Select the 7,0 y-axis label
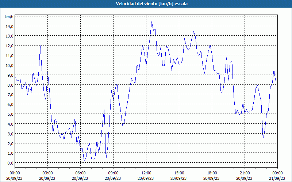The height and width of the screenshot is (182, 292). (x=10, y=95)
